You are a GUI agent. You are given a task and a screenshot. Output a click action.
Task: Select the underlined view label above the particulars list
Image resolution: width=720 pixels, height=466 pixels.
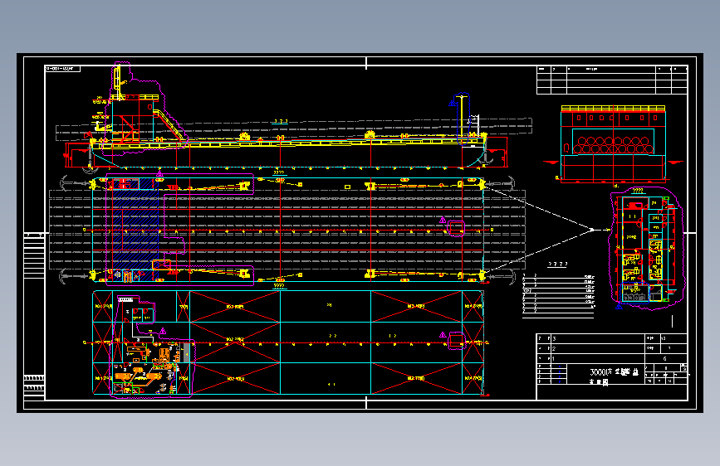click(558, 265)
